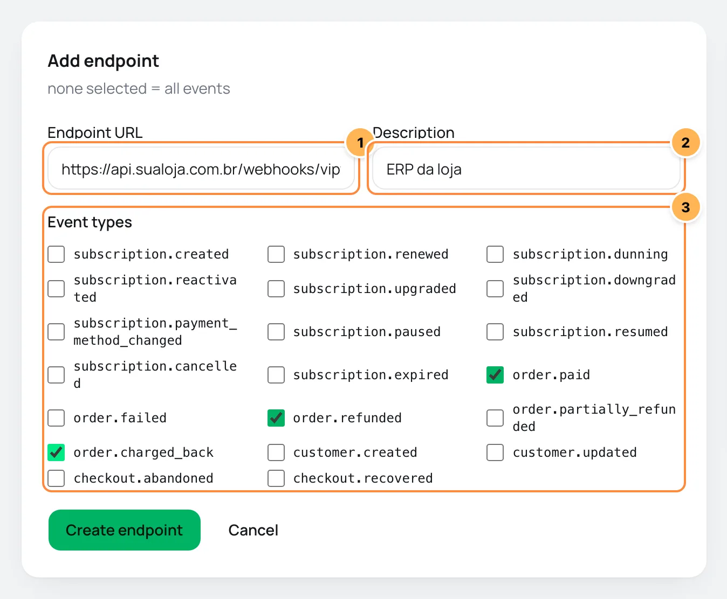Check the subscription.cancelled event box

[x=56, y=375]
